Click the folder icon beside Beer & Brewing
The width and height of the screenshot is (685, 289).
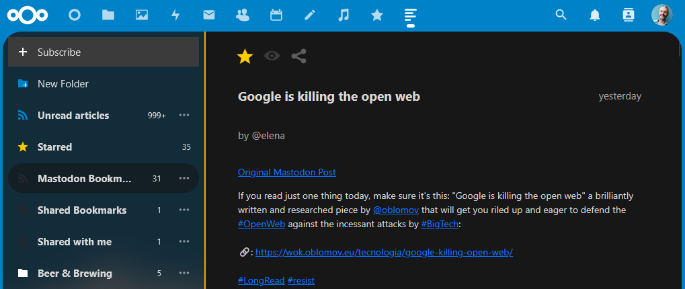click(x=23, y=274)
